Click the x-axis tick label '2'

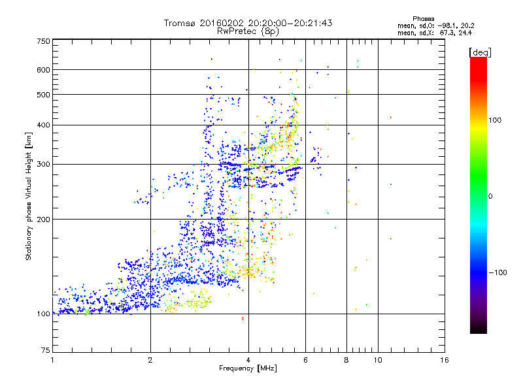coord(150,360)
